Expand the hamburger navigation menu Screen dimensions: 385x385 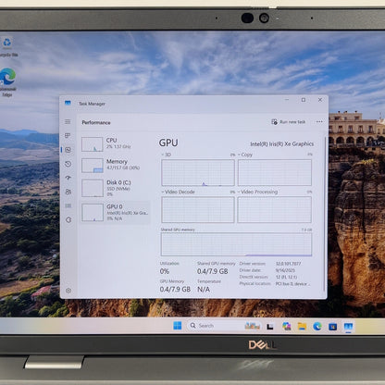68,122
